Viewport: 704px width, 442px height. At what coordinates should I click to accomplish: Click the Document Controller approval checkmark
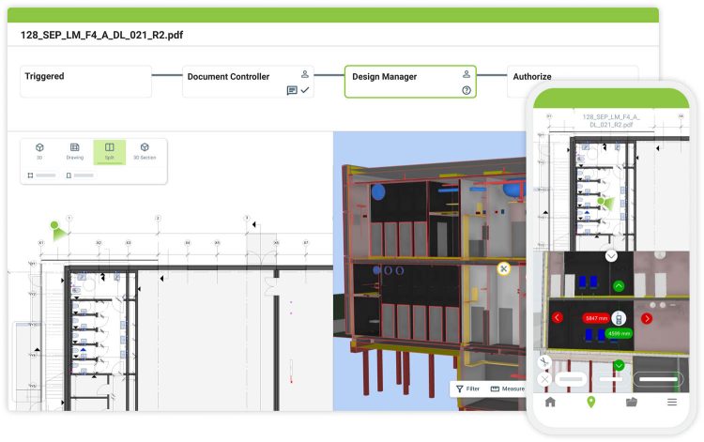[305, 90]
